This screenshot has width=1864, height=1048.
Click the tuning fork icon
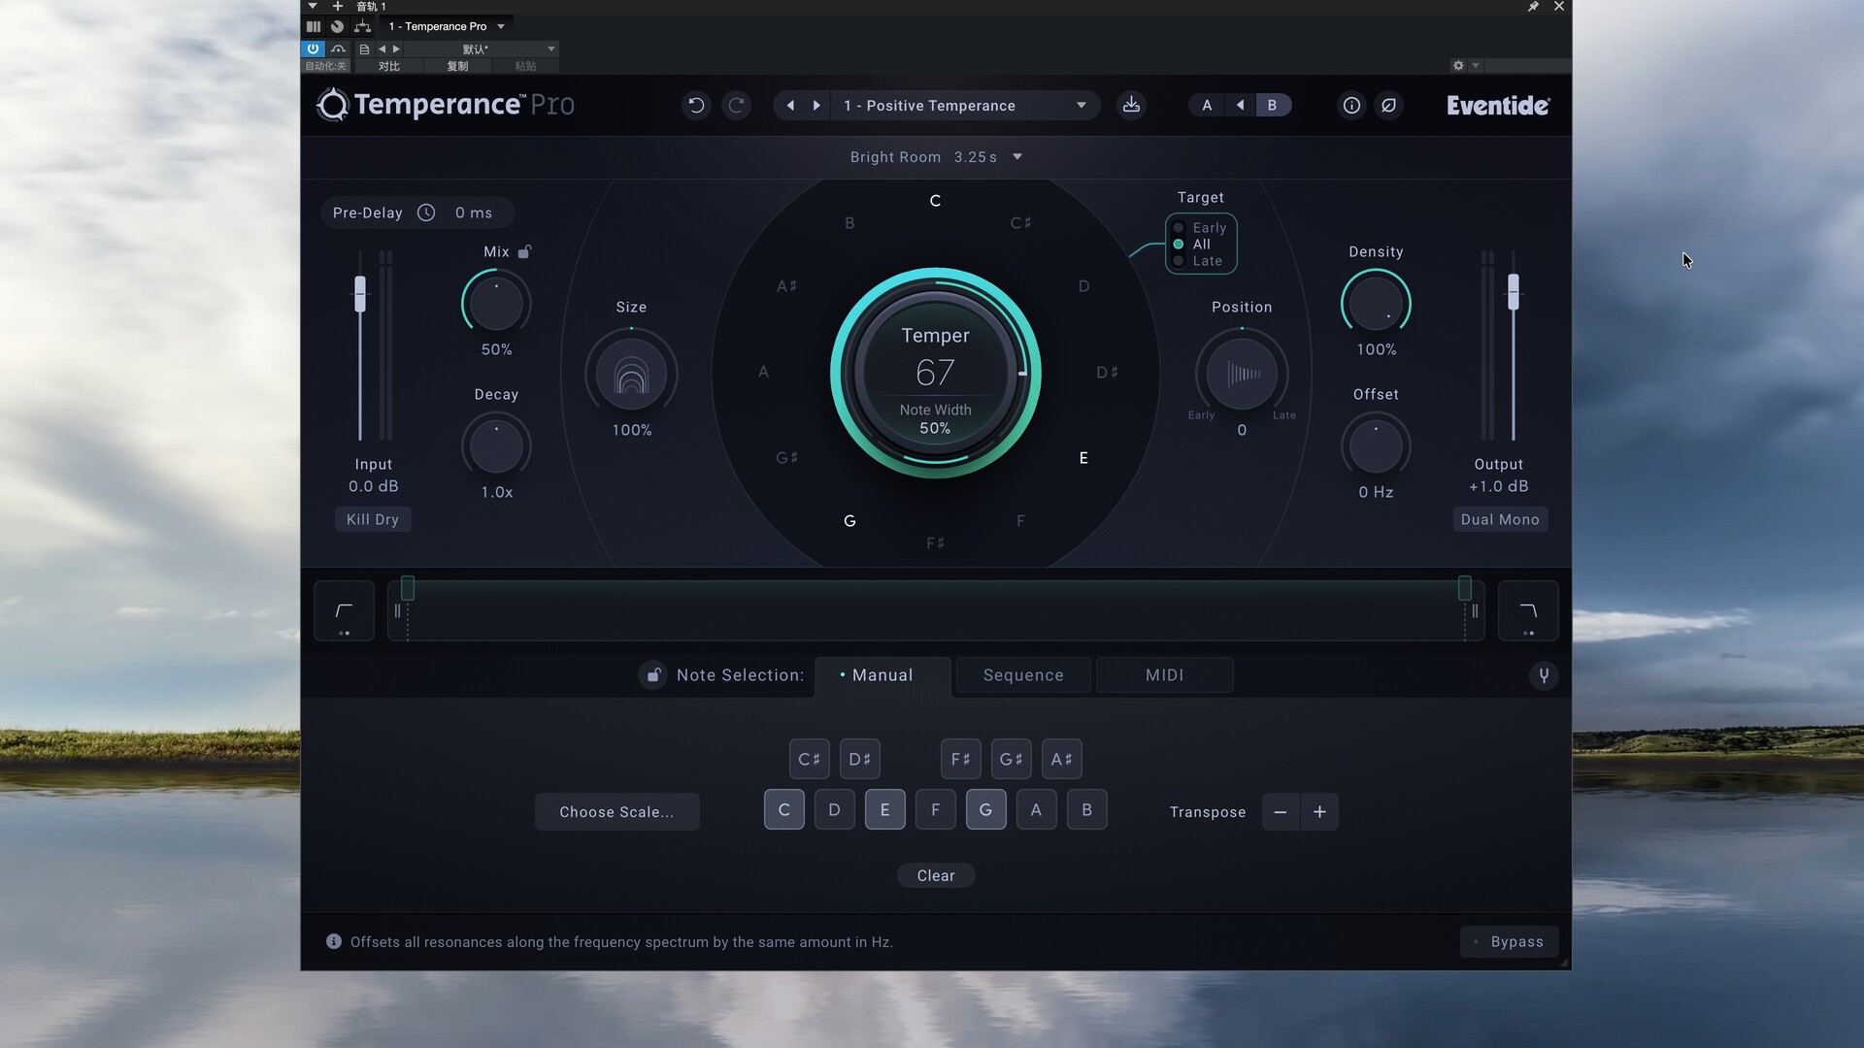tap(1544, 675)
